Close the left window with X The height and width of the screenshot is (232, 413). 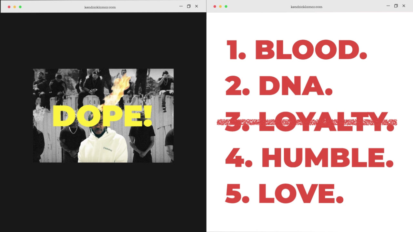click(x=196, y=6)
